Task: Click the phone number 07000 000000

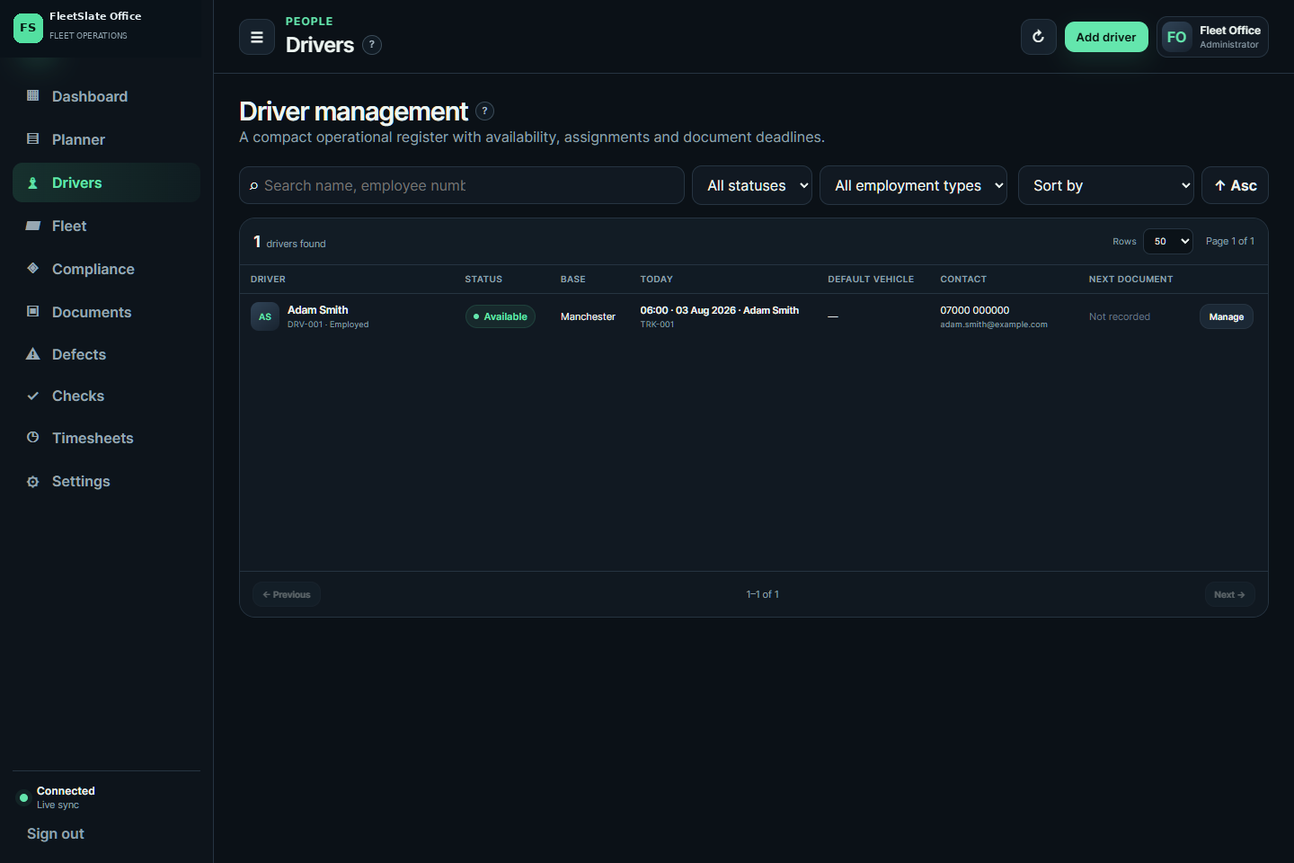Action: click(x=974, y=310)
